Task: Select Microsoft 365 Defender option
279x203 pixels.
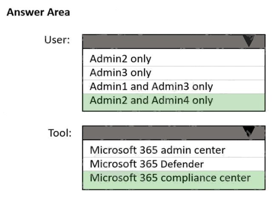Action: [x=147, y=164]
